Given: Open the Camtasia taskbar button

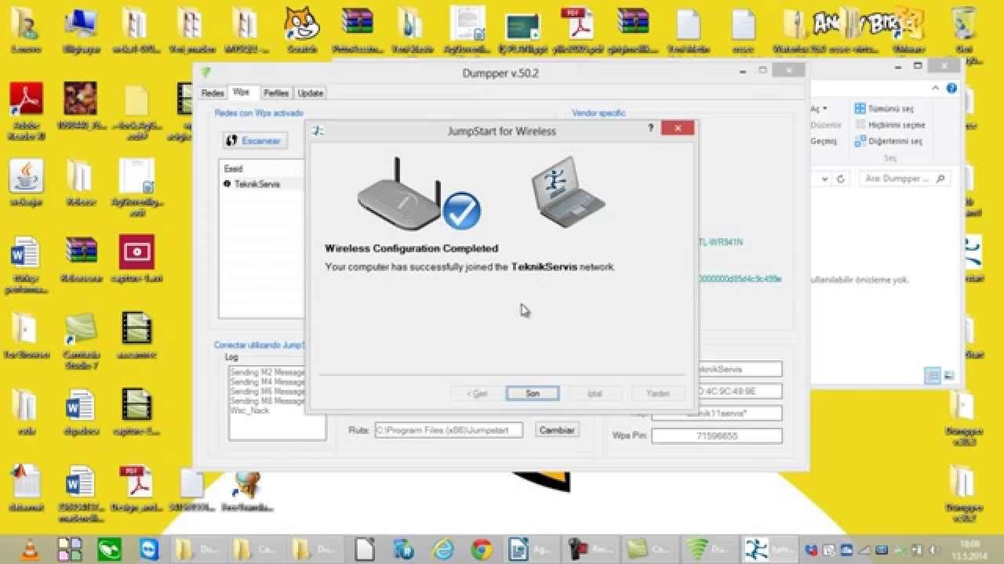Looking at the screenshot, I should [x=650, y=549].
